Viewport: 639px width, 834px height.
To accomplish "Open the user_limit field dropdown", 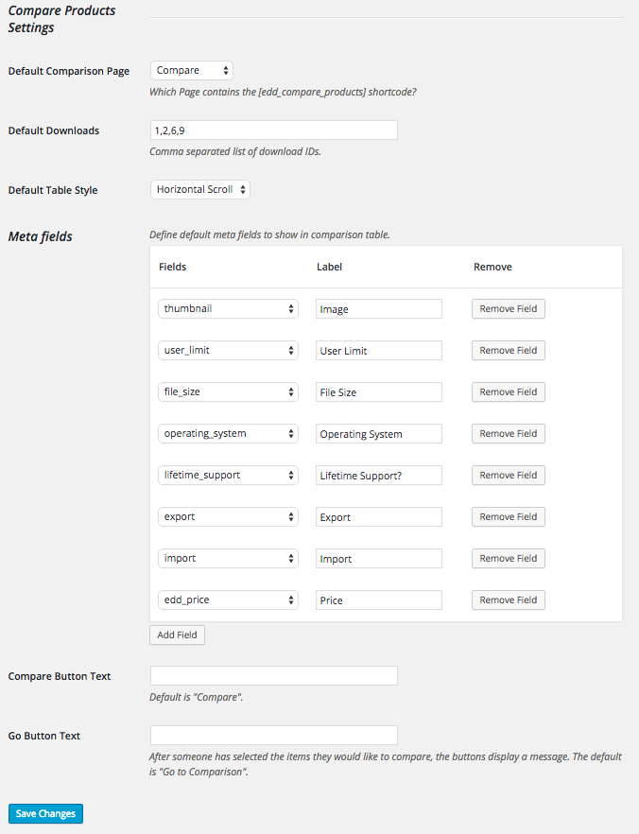I will (228, 350).
